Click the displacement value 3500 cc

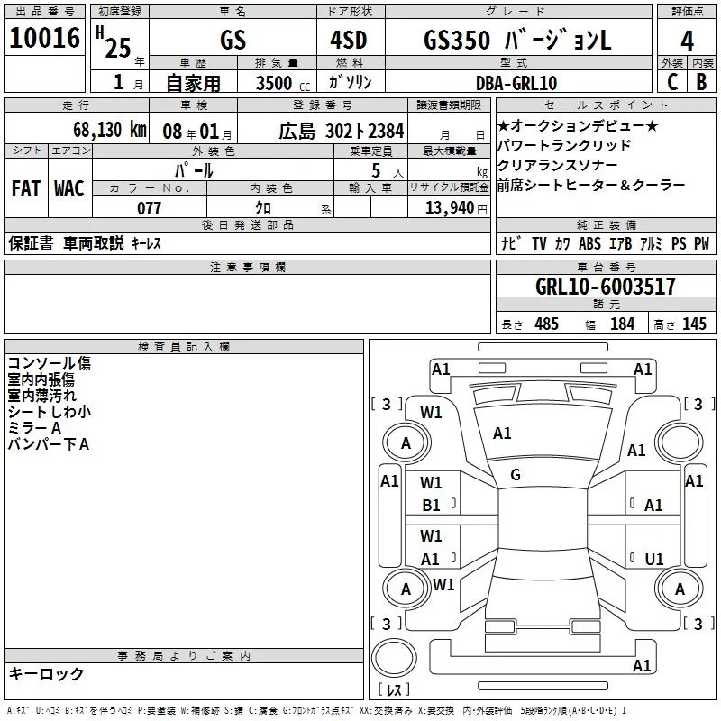pyautogui.click(x=283, y=83)
